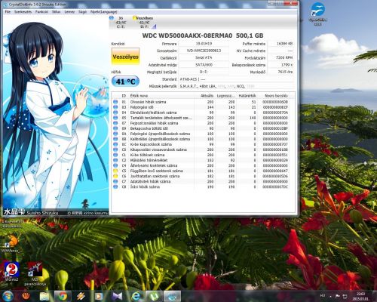The image size is (377, 302).
Task: Open the Worms2 desktop shortcut
Action: (x=11, y=271)
